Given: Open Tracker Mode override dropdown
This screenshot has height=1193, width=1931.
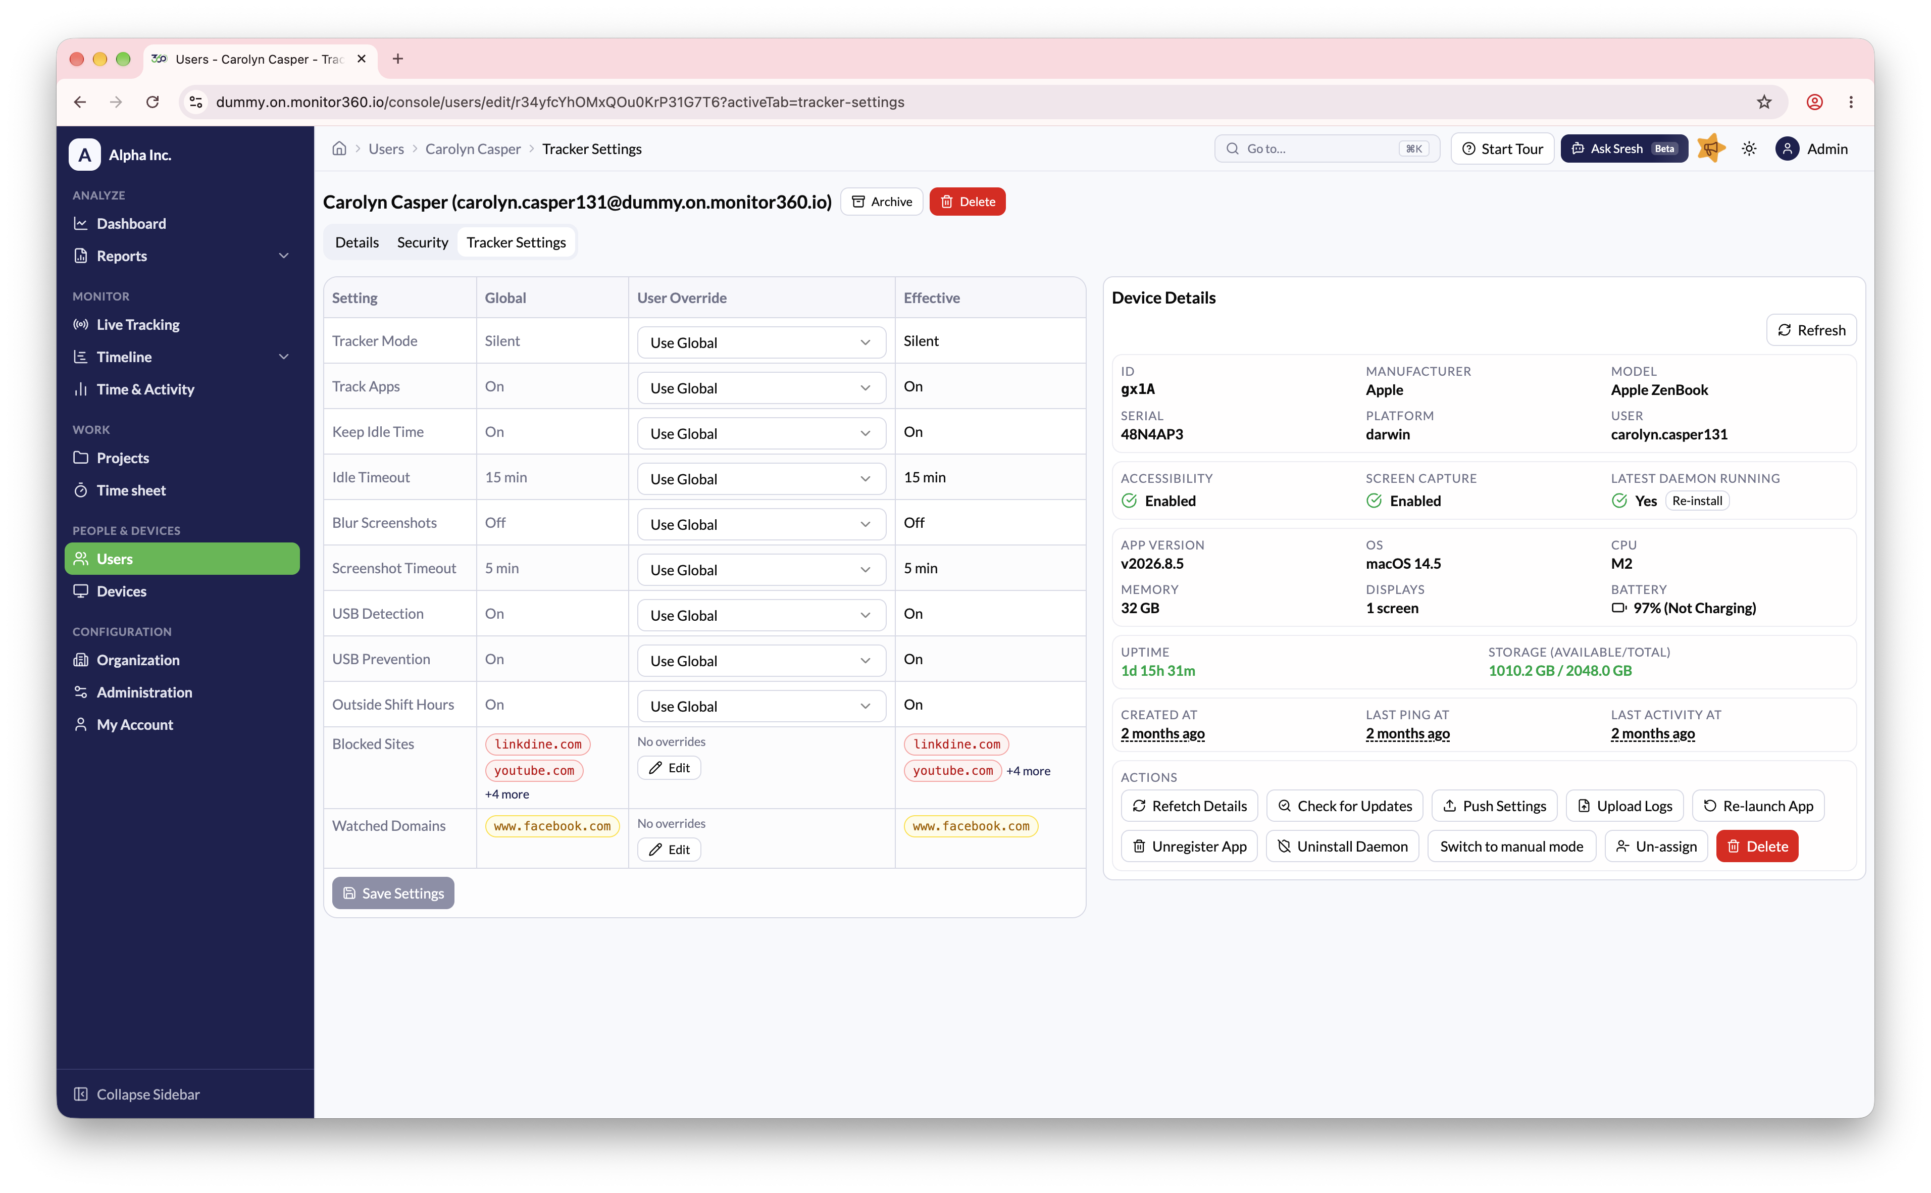Looking at the screenshot, I should pos(761,342).
